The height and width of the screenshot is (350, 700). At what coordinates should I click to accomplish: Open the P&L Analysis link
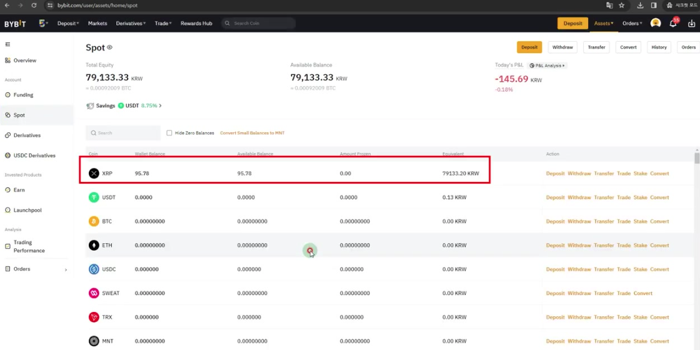547,66
